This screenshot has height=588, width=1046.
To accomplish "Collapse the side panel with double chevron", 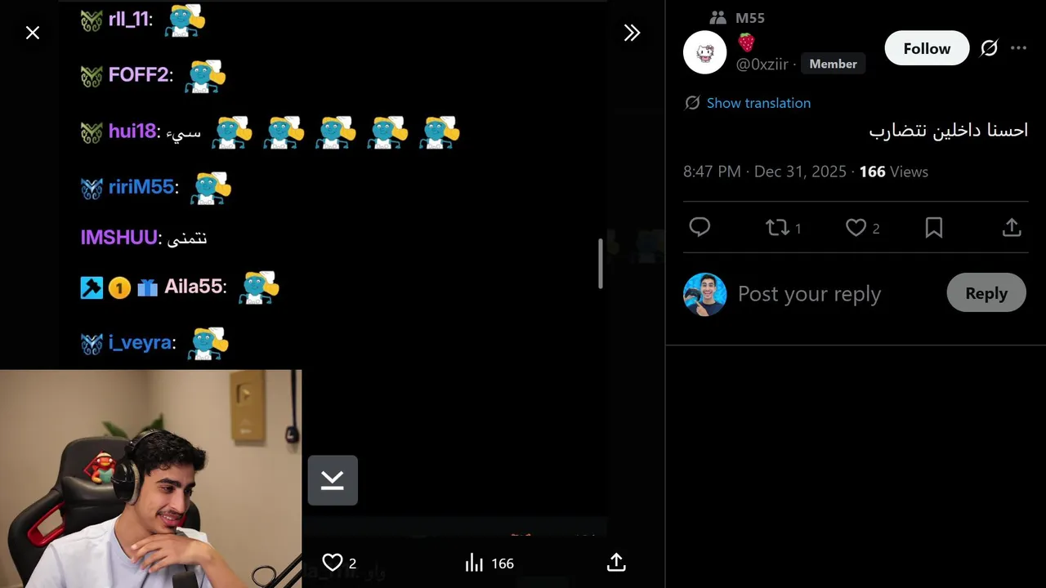I will click(632, 33).
